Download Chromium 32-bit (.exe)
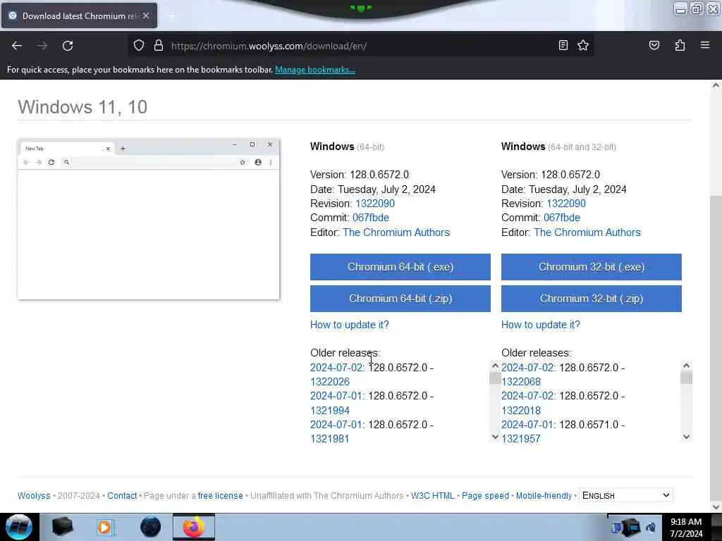This screenshot has width=722, height=541. [x=592, y=267]
